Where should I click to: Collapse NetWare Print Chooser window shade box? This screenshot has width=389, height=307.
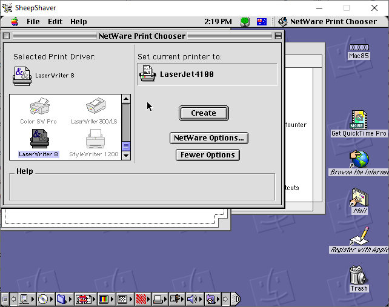(278, 36)
